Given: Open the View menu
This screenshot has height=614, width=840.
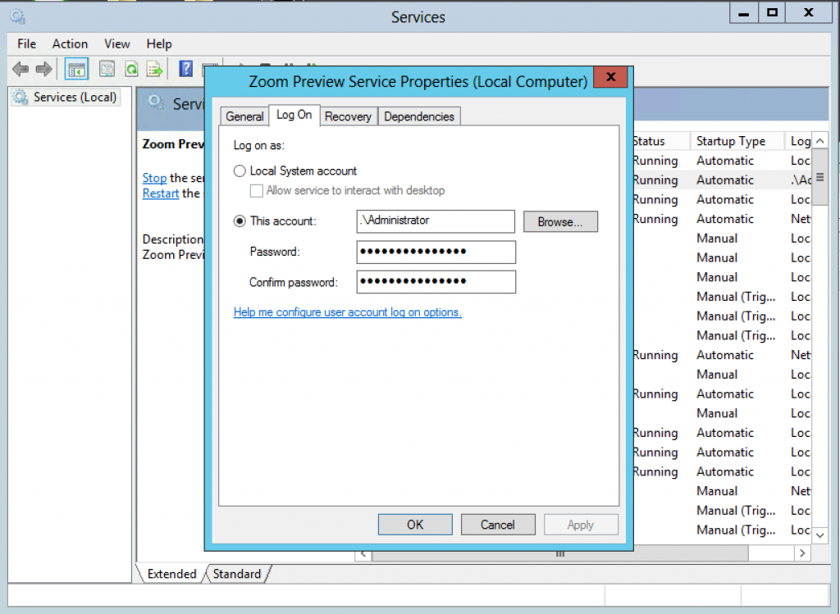Looking at the screenshot, I should [x=117, y=44].
